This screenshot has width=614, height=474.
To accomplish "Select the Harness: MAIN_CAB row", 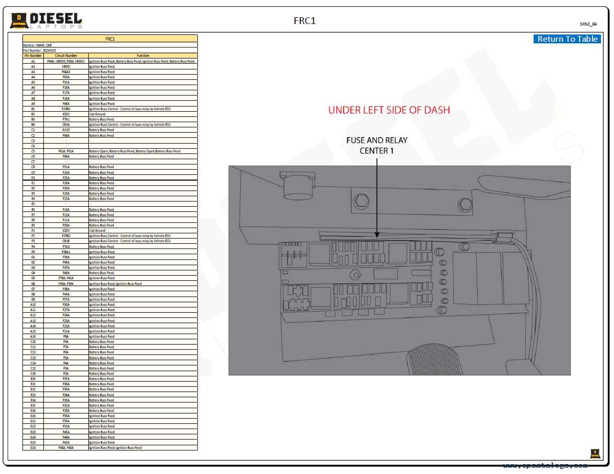I will click(x=110, y=45).
